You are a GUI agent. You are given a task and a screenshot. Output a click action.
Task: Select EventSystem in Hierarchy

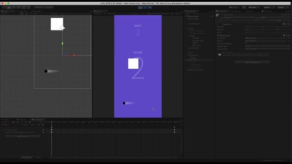tap(193, 48)
